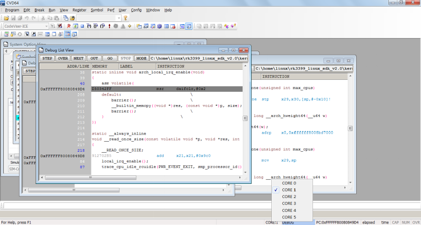Image resolution: width=421 pixels, height=225 pixels.
Task: Click the undo arrow toolbar icon
Action: pyautogui.click(x=27, y=18)
